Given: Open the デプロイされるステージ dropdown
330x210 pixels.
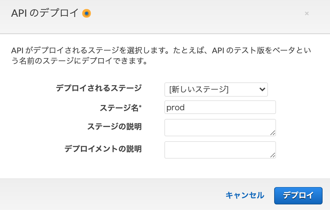Looking at the screenshot, I should coord(216,90).
